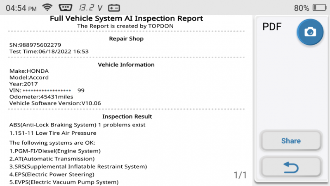Tap the Wi-Fi status icon
This screenshot has height=186, width=330.
click(47, 7)
